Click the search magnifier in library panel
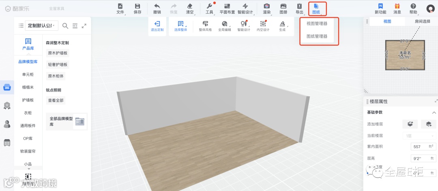 point(65,25)
